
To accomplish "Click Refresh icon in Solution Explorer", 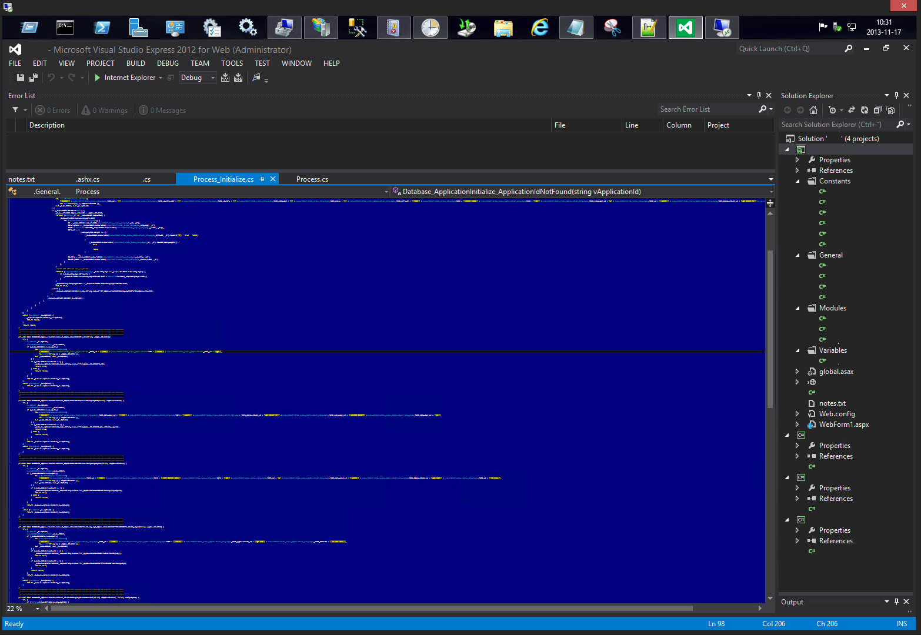I will click(865, 110).
